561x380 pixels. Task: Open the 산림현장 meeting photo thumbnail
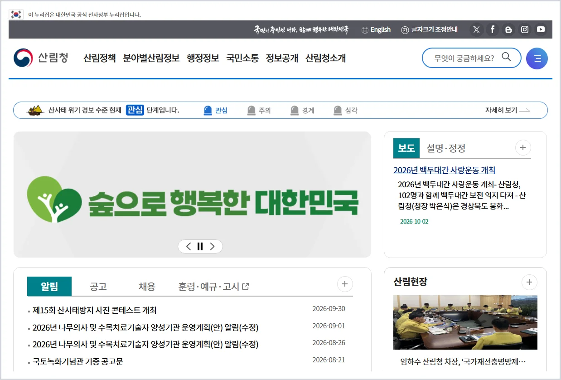(465, 322)
